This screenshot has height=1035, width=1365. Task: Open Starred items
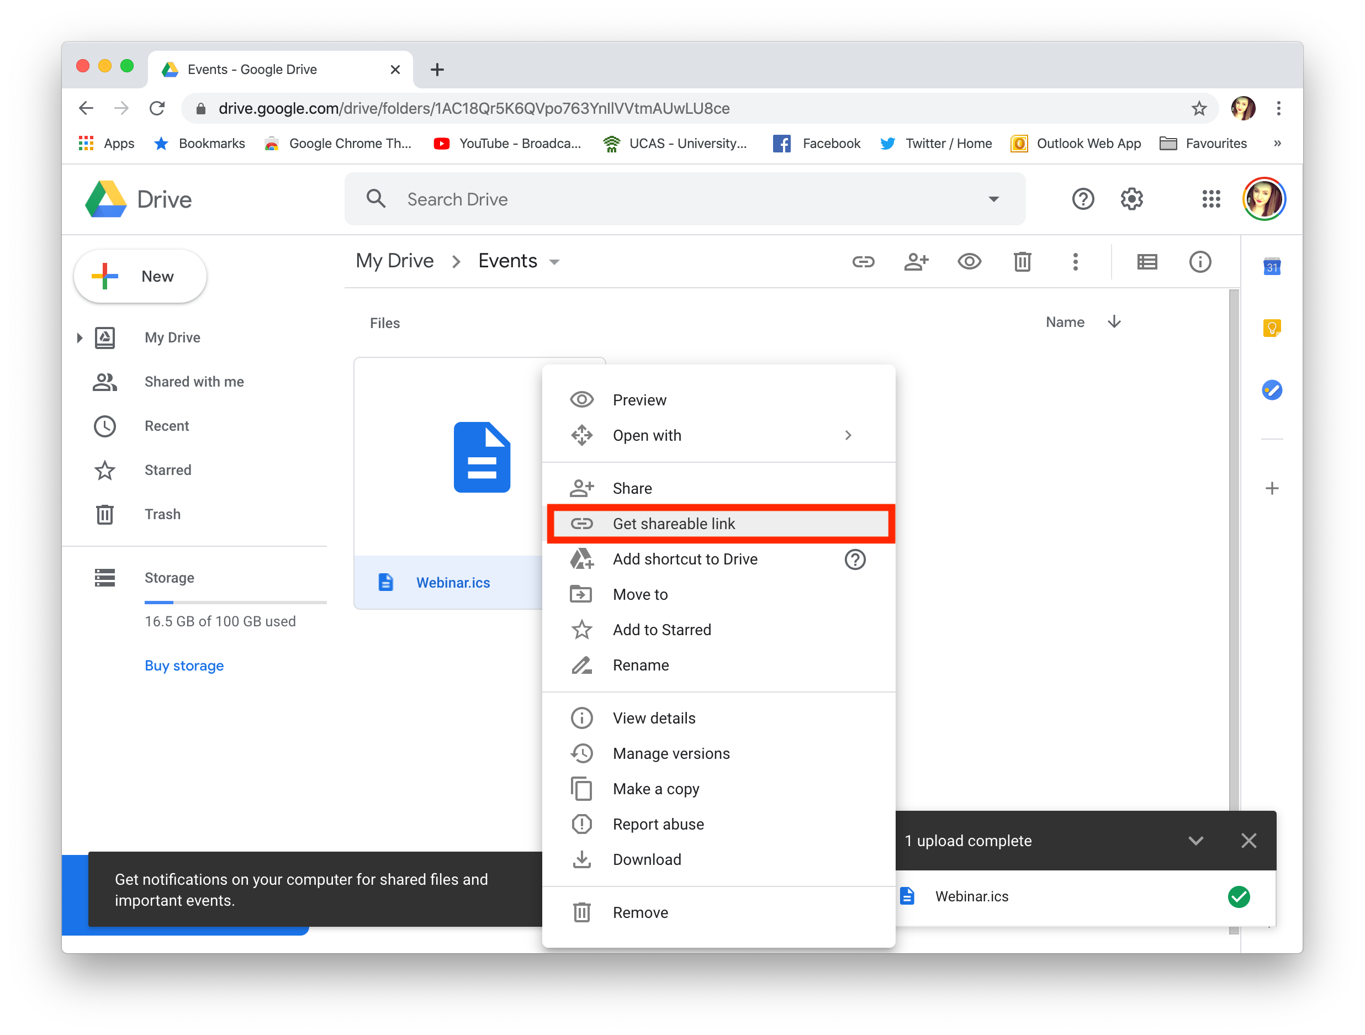167,469
